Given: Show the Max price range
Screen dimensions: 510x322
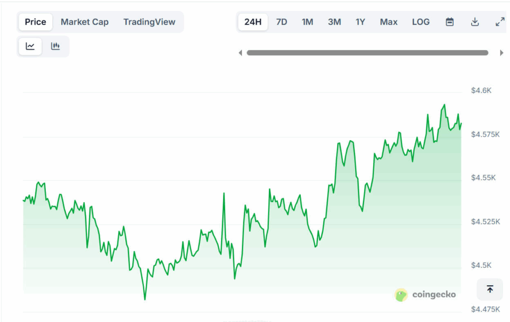Looking at the screenshot, I should pyautogui.click(x=388, y=22).
